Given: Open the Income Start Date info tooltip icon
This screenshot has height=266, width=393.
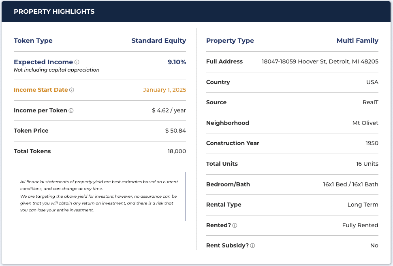Looking at the screenshot, I should coord(72,90).
